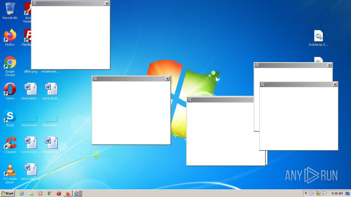Image resolution: width=351 pixels, height=197 pixels.
Task: Show hidden tray icons arrow
Action: (x=306, y=193)
